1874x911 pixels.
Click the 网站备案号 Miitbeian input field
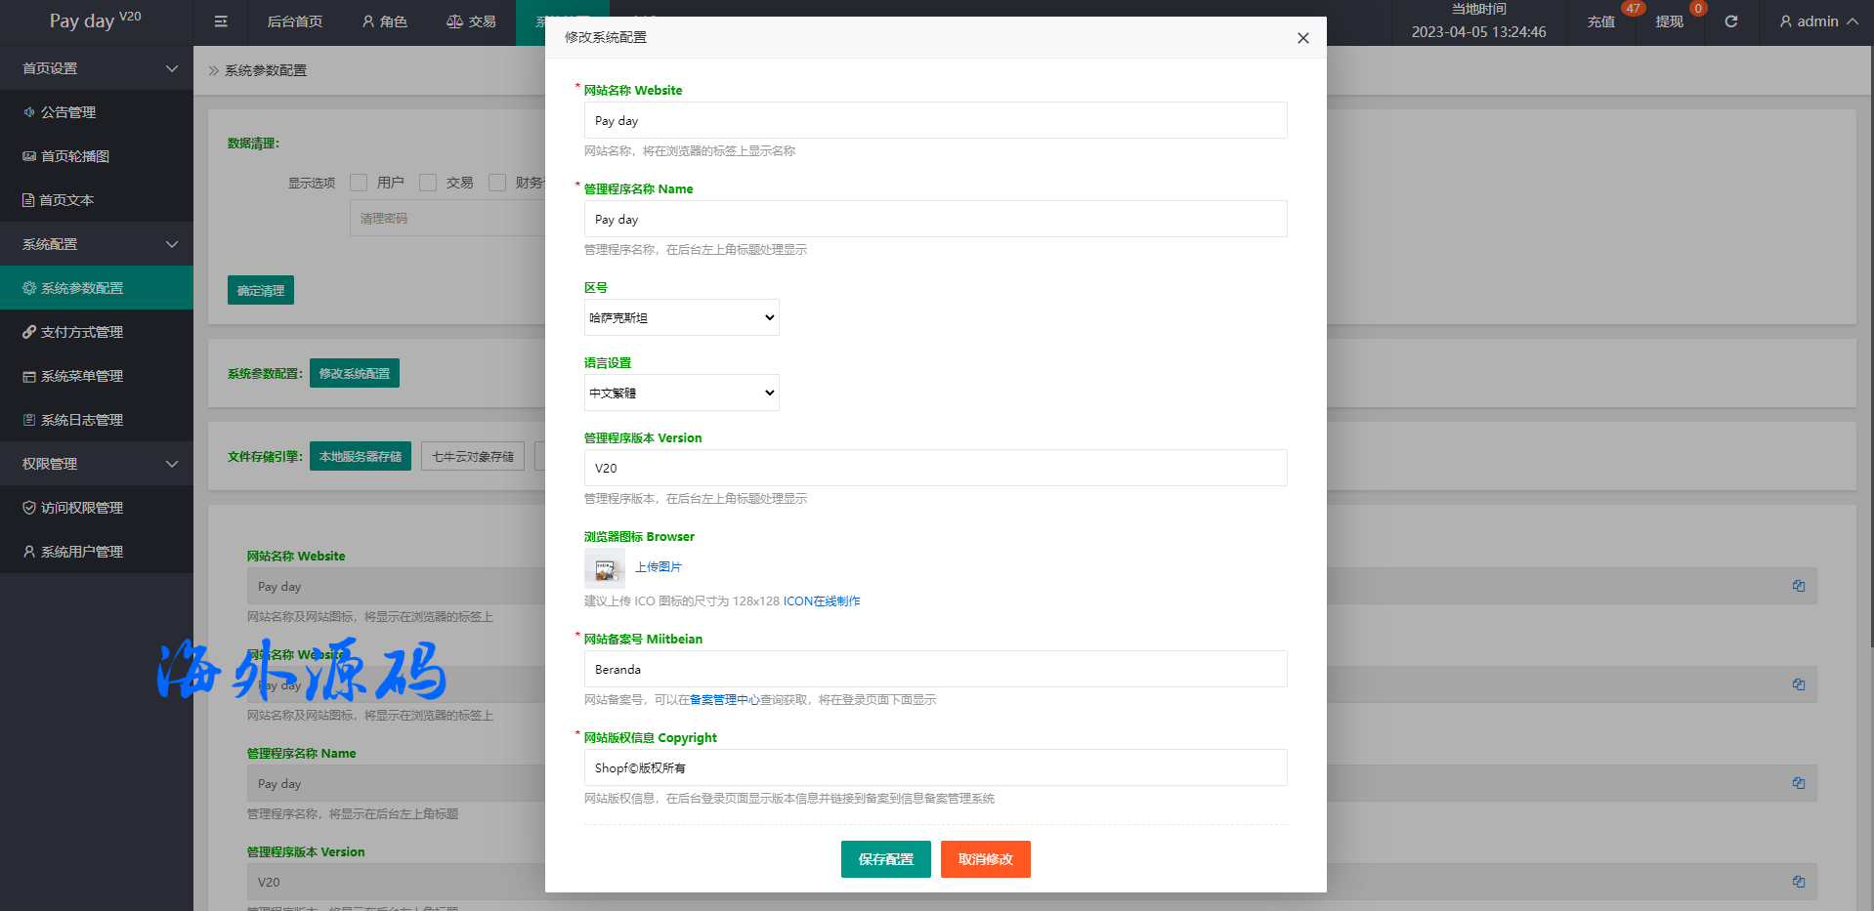coord(935,670)
